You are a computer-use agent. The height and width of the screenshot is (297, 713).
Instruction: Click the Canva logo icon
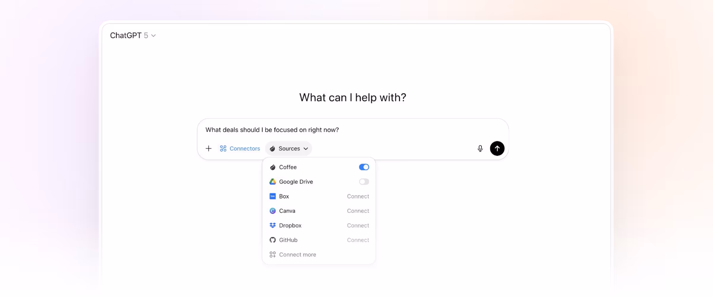point(272,211)
